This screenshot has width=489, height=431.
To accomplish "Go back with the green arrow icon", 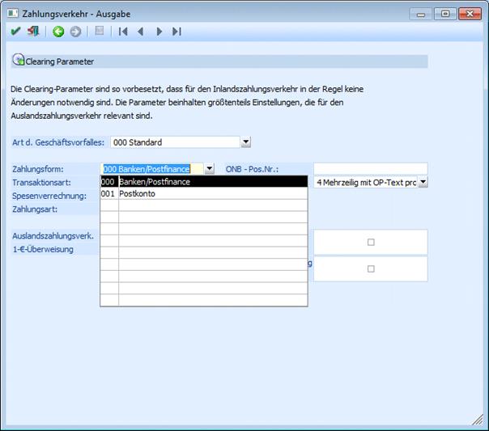I will [x=58, y=32].
